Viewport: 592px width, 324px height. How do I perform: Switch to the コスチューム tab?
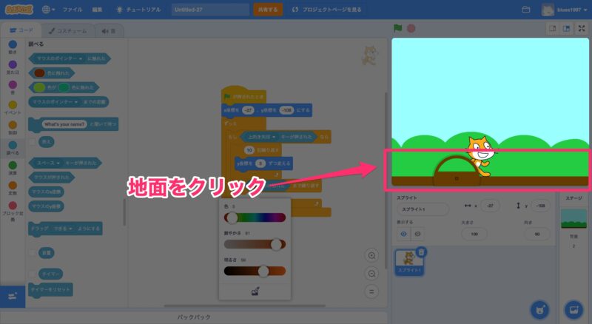pos(67,30)
